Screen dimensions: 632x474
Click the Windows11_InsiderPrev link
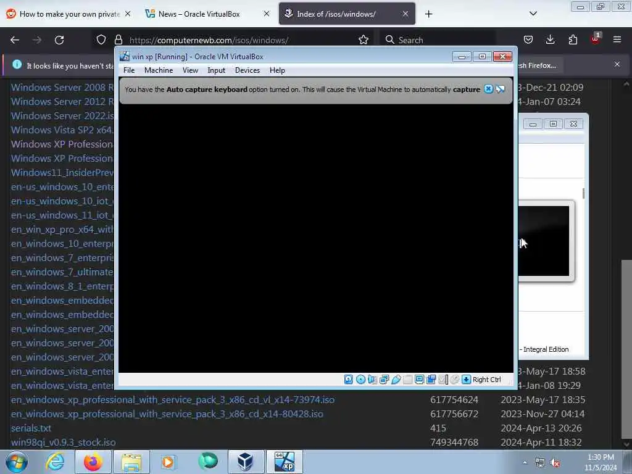62,173
